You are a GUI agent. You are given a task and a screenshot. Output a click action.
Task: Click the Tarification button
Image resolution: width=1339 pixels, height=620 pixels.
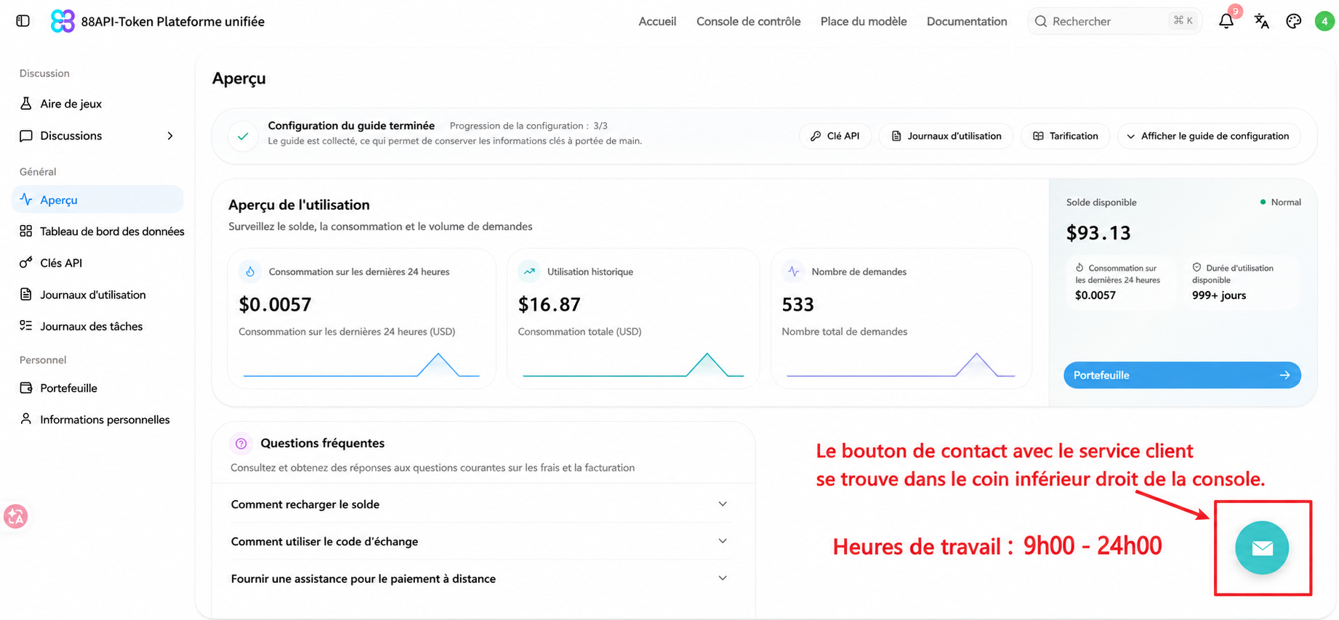pos(1065,136)
